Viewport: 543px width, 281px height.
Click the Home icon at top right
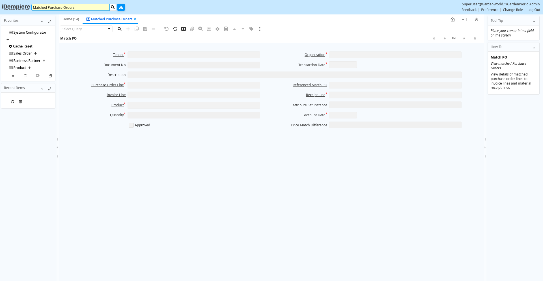tap(453, 20)
